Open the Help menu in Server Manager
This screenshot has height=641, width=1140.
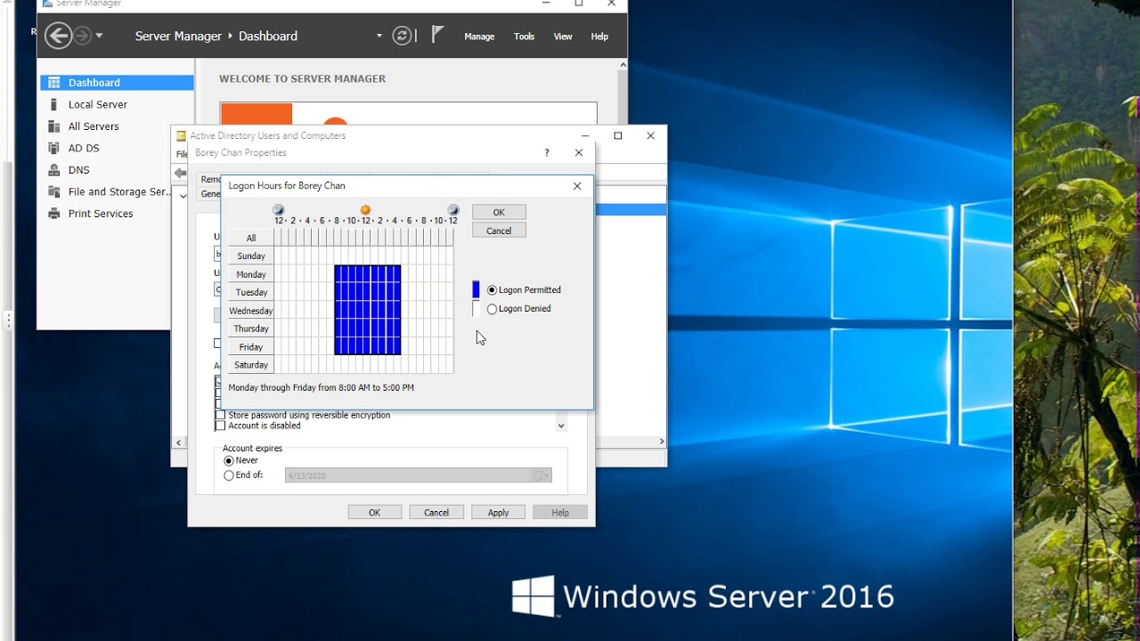599,37
